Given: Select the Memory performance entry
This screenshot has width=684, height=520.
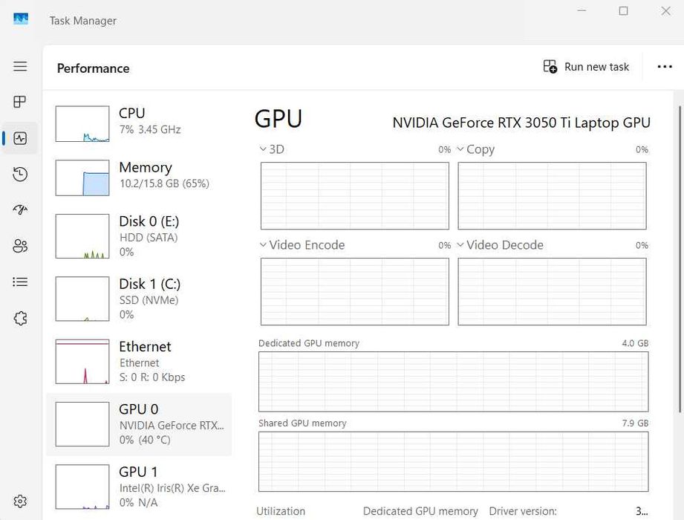Looking at the screenshot, I should [x=139, y=178].
